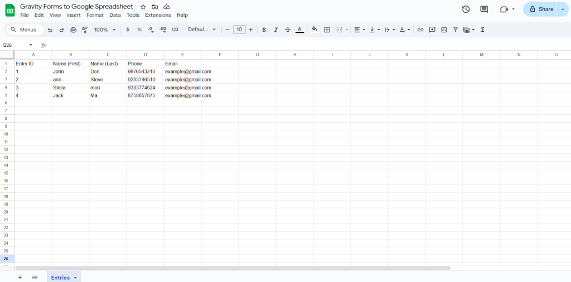Click the merge cells icon
The image size is (571, 282).
click(339, 30)
